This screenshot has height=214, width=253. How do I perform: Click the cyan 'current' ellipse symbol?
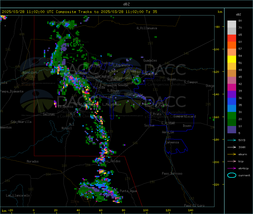pos(232,175)
